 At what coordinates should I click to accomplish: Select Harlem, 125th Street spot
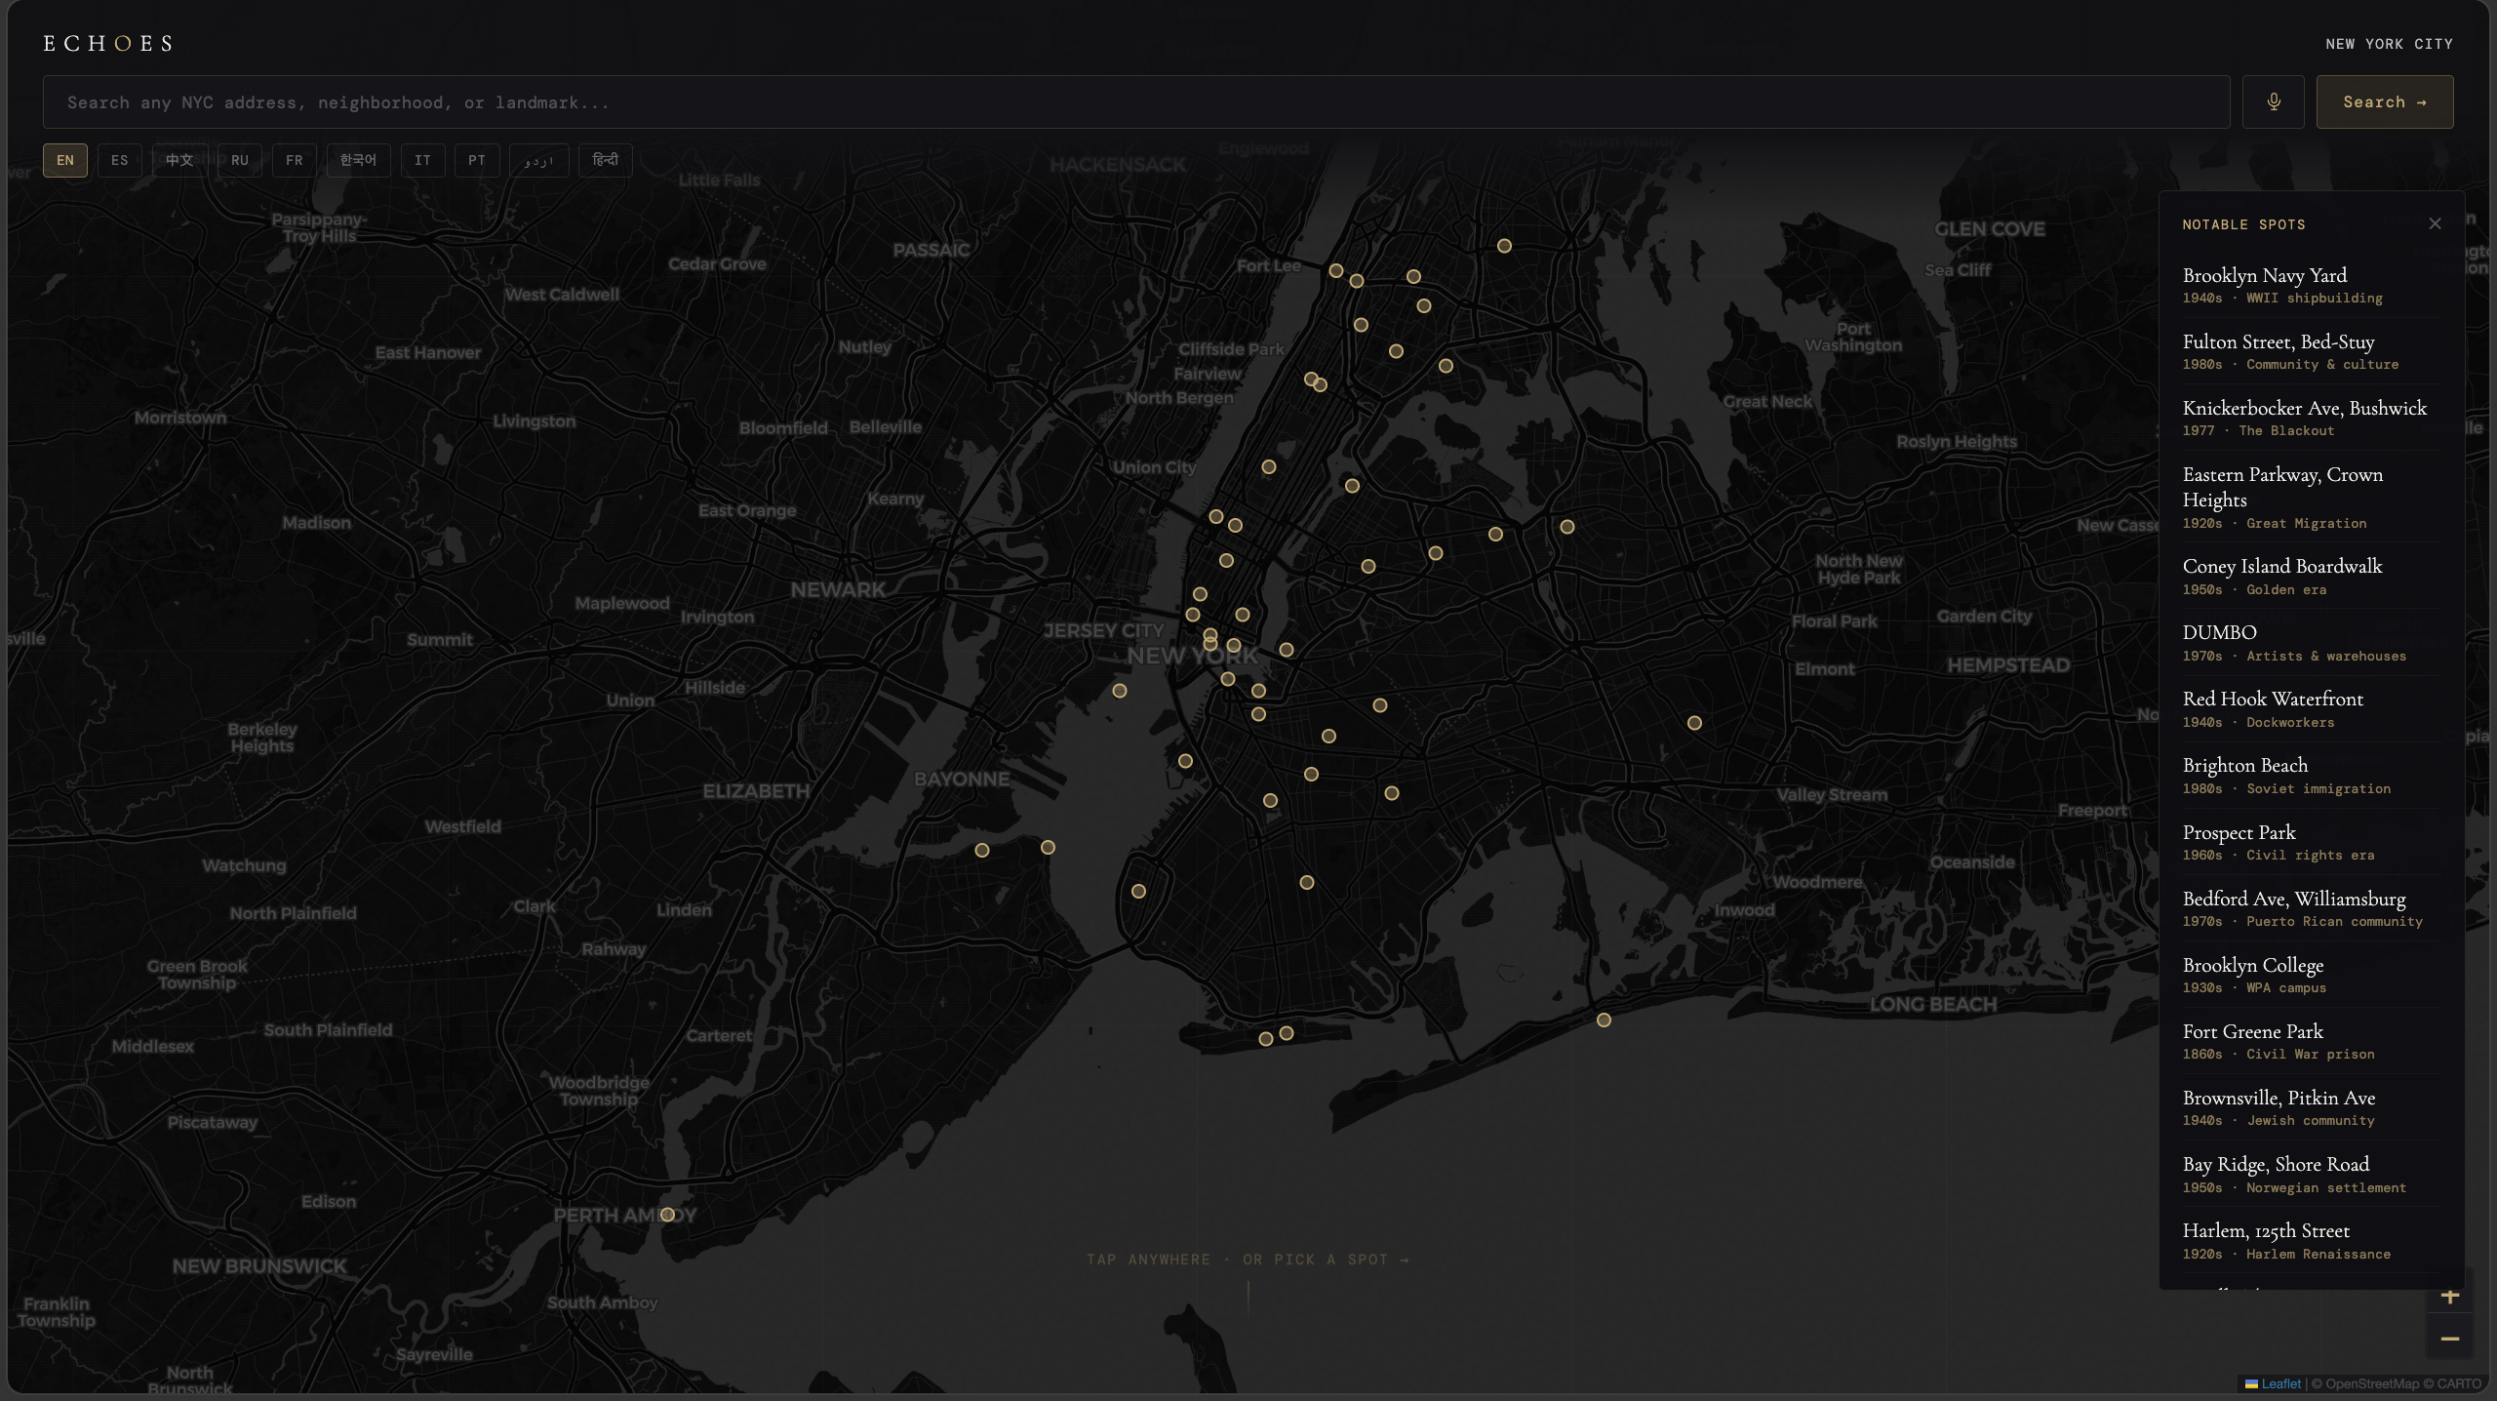[x=2265, y=1231]
